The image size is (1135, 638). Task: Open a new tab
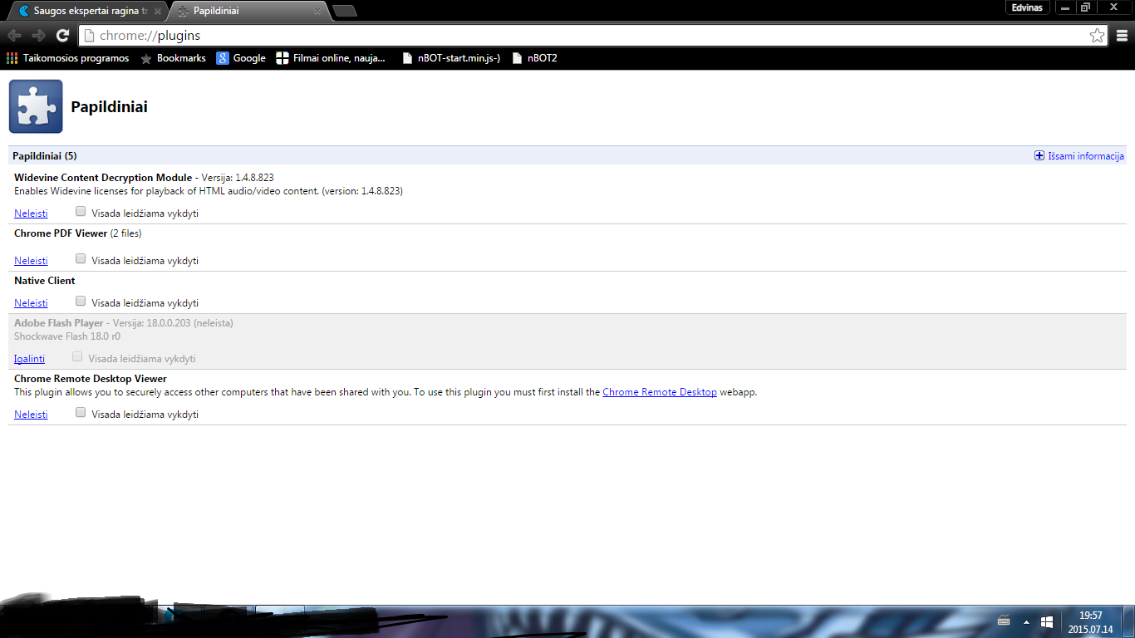(x=344, y=12)
